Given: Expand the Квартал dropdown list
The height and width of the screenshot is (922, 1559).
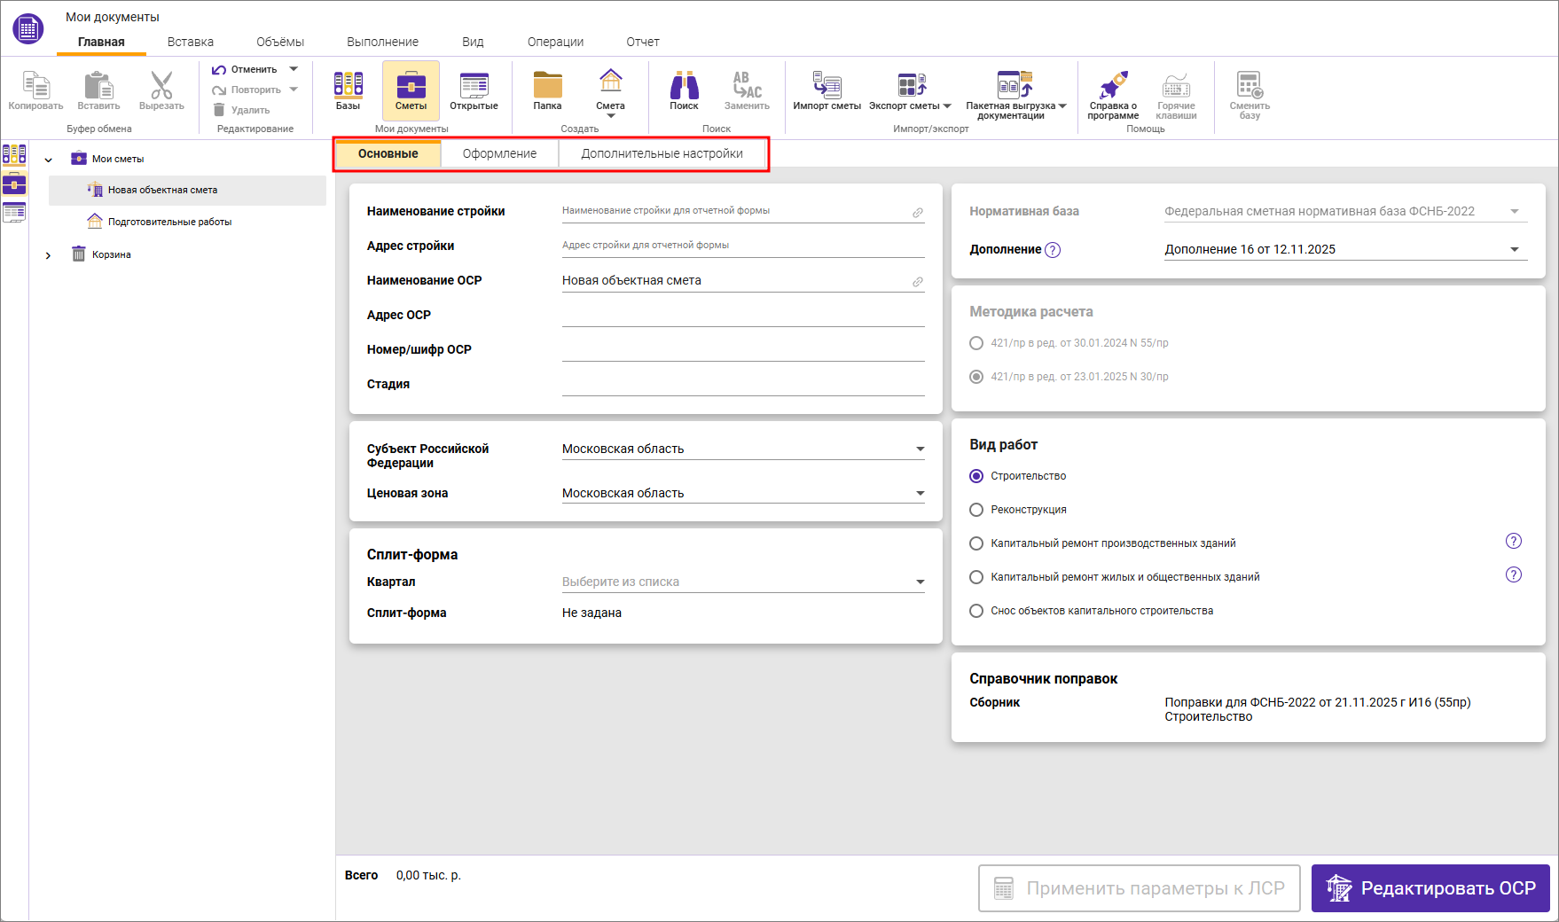Looking at the screenshot, I should pyautogui.click(x=742, y=582).
